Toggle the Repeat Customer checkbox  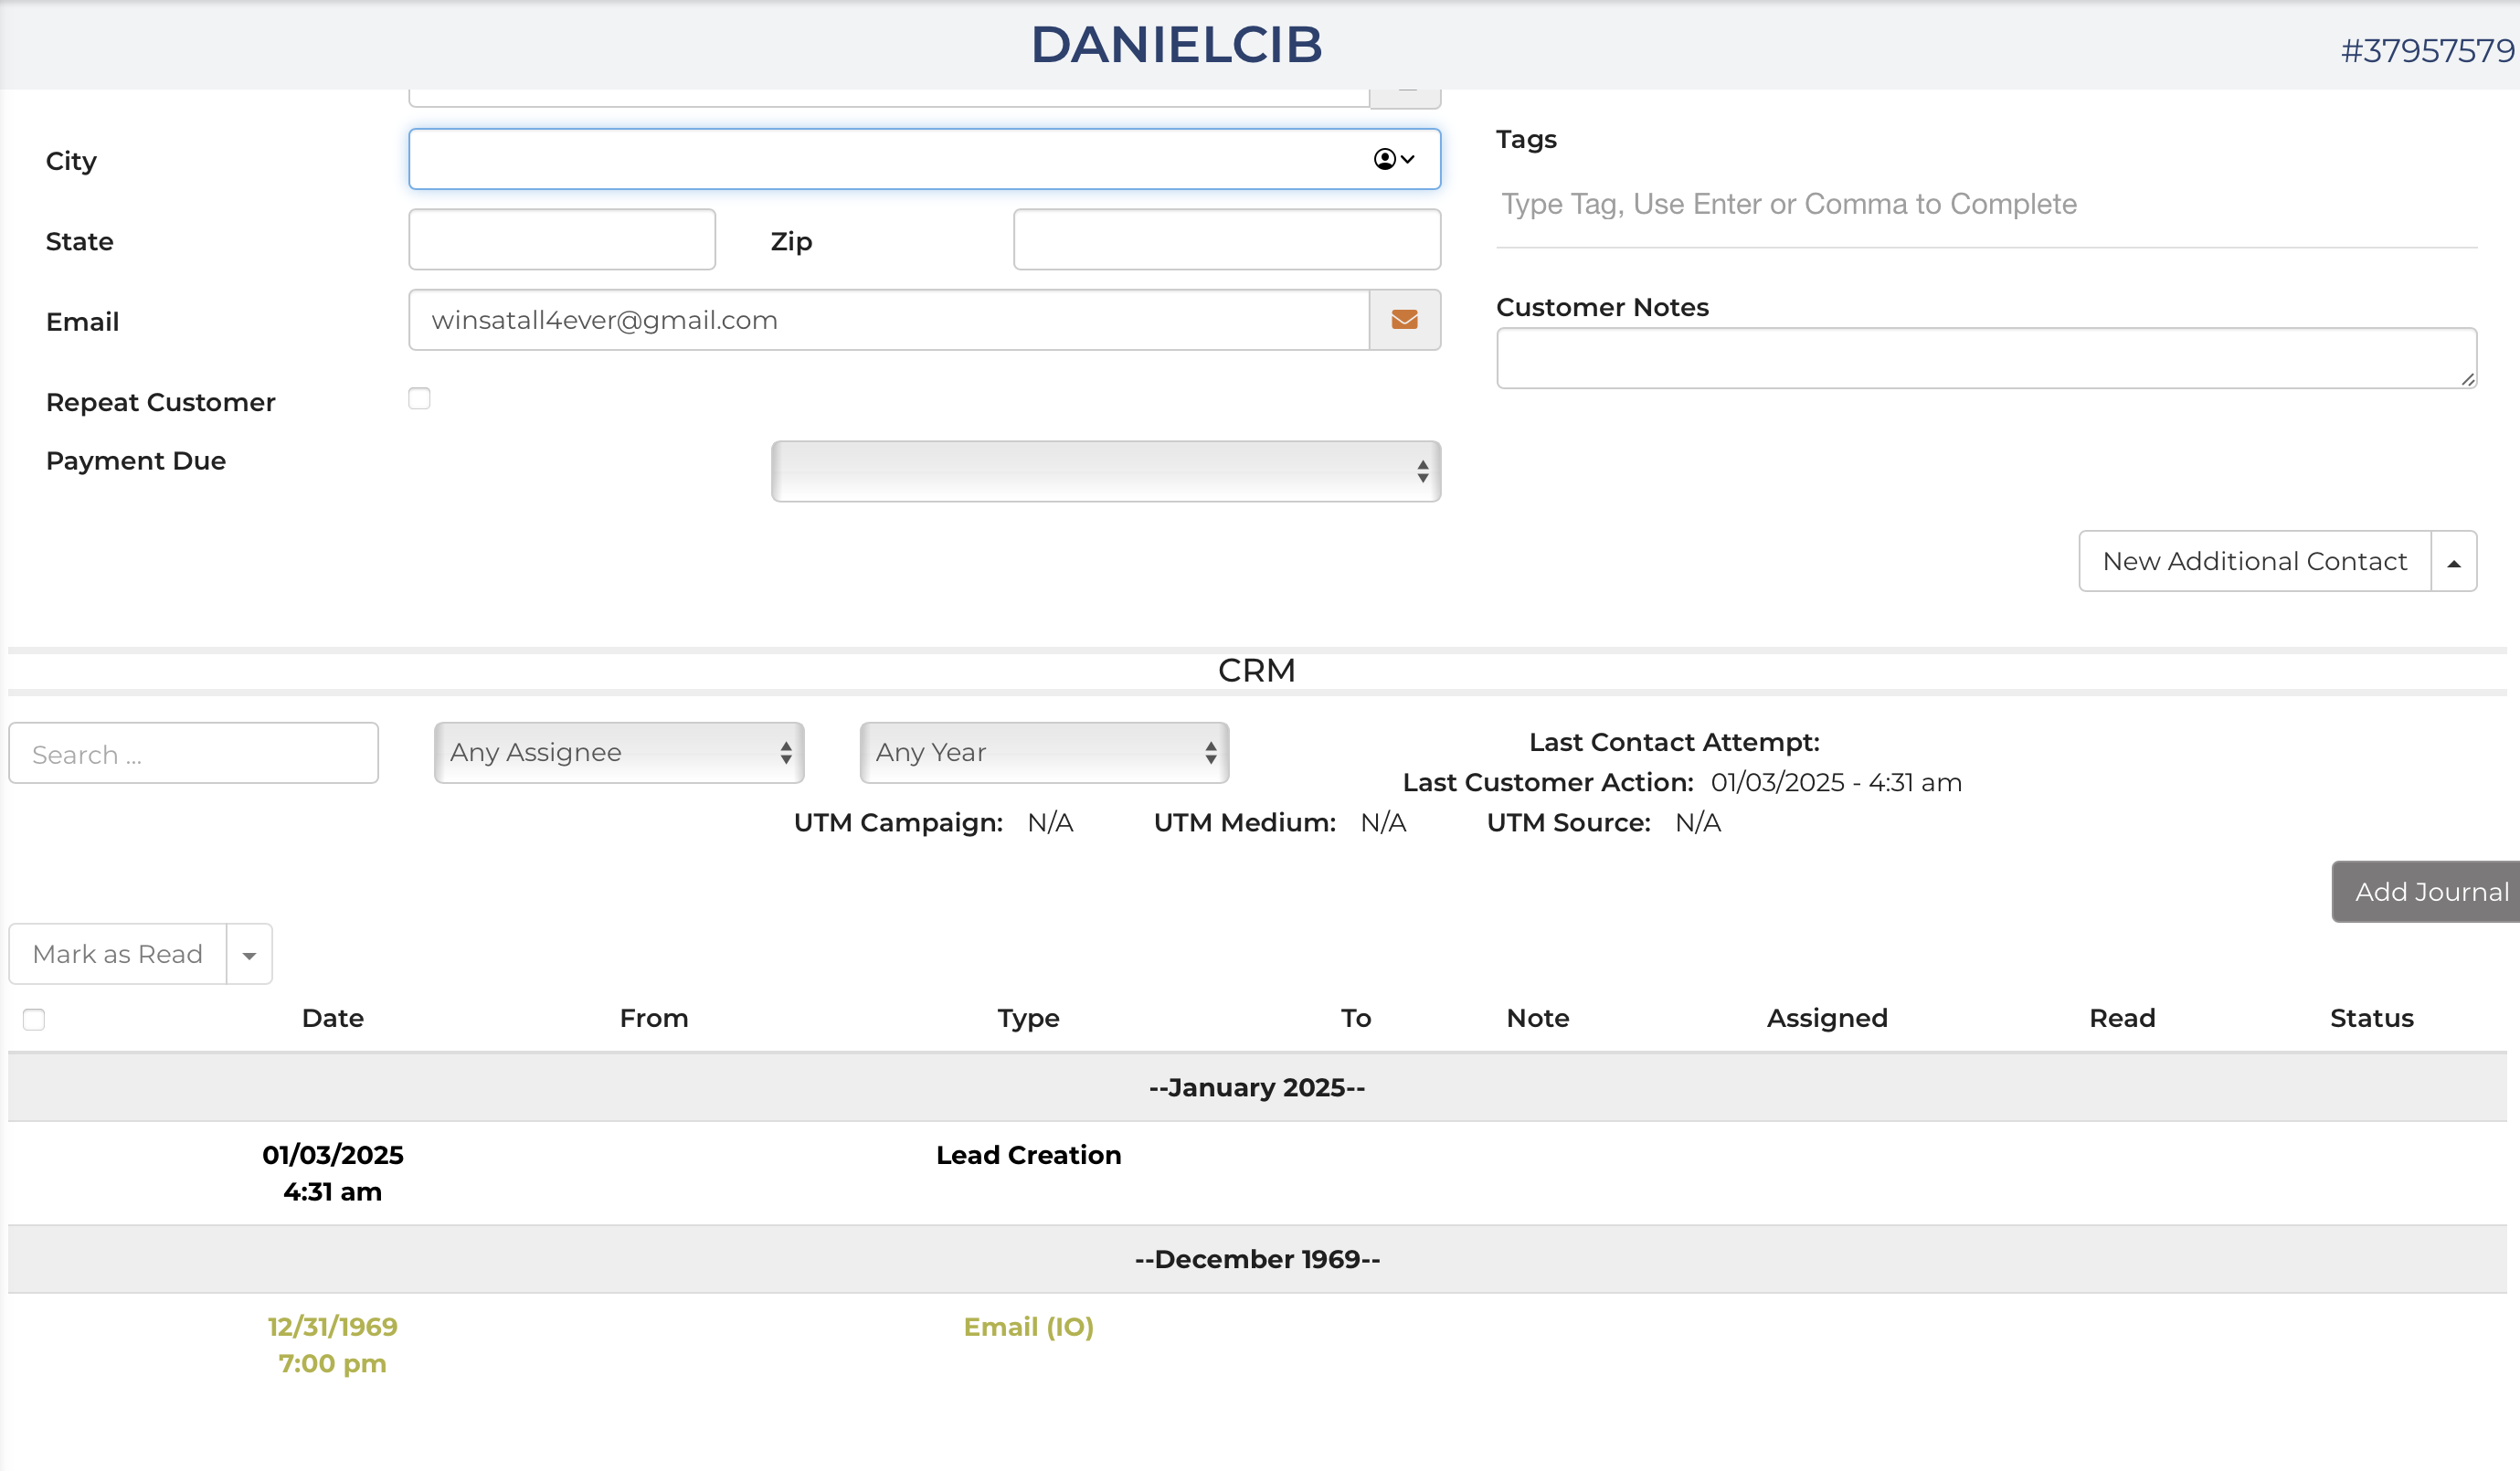coord(419,399)
